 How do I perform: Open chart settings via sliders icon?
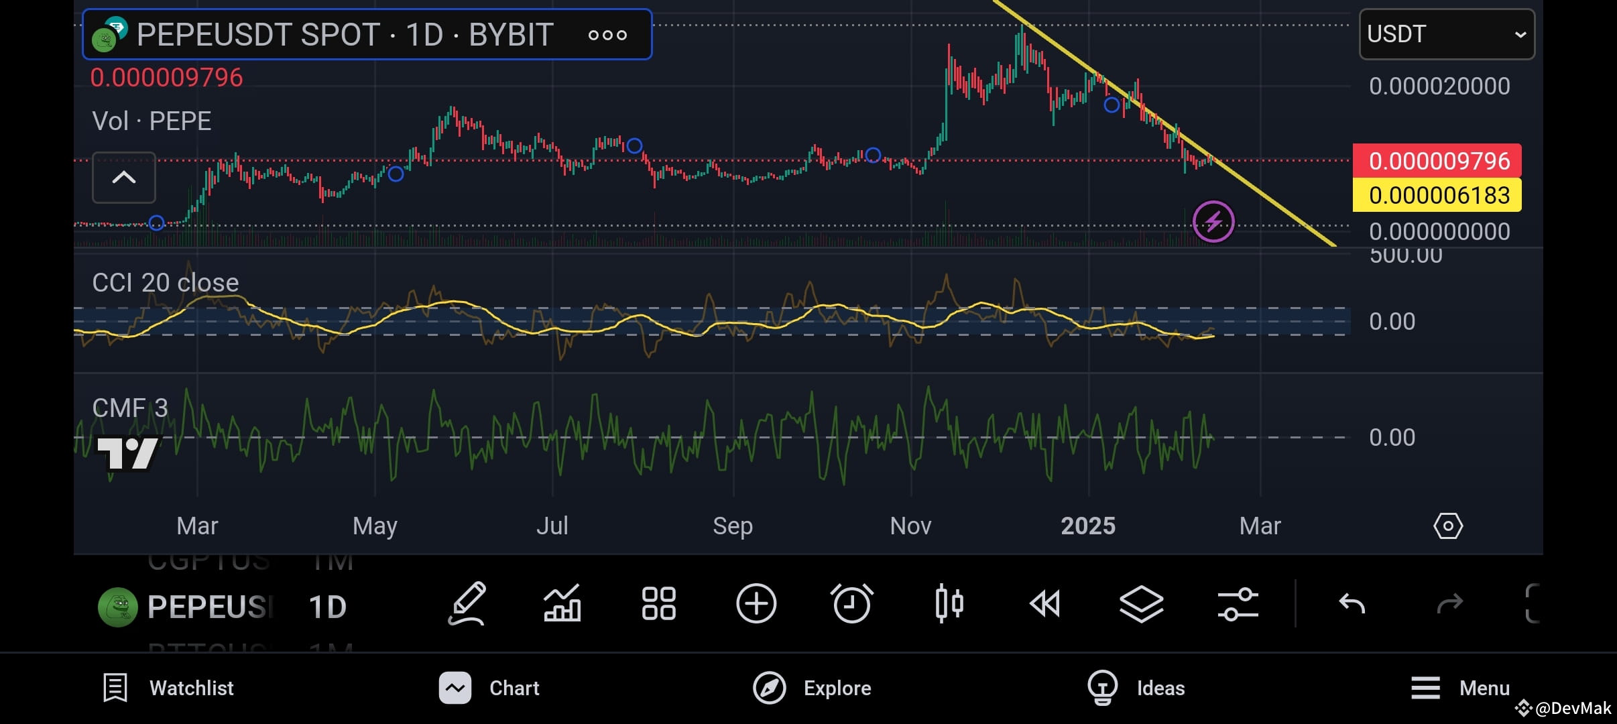pyautogui.click(x=1237, y=603)
